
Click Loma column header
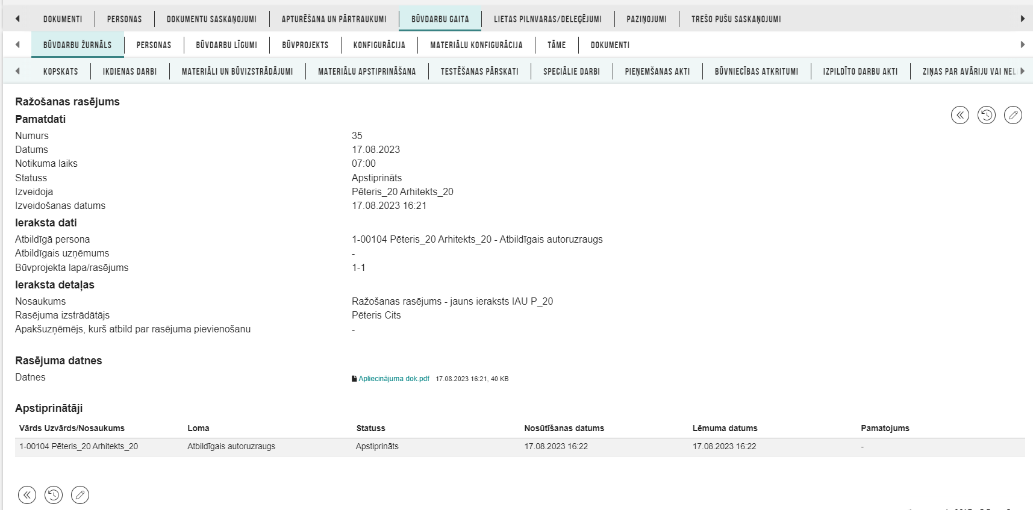point(198,428)
